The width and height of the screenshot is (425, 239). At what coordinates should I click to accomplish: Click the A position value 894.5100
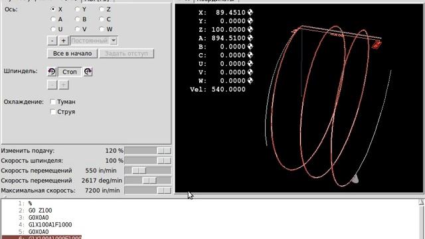(x=228, y=38)
